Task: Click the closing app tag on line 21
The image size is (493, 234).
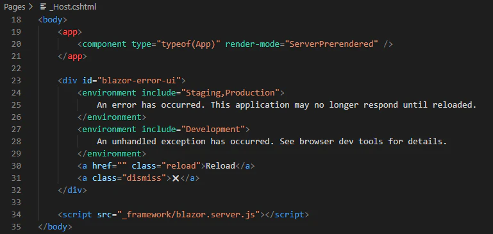Action: click(72, 56)
